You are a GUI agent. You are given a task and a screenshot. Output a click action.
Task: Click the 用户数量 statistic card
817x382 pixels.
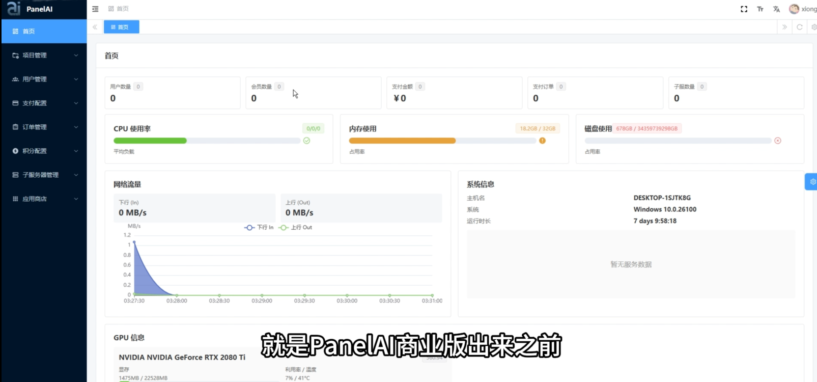172,93
